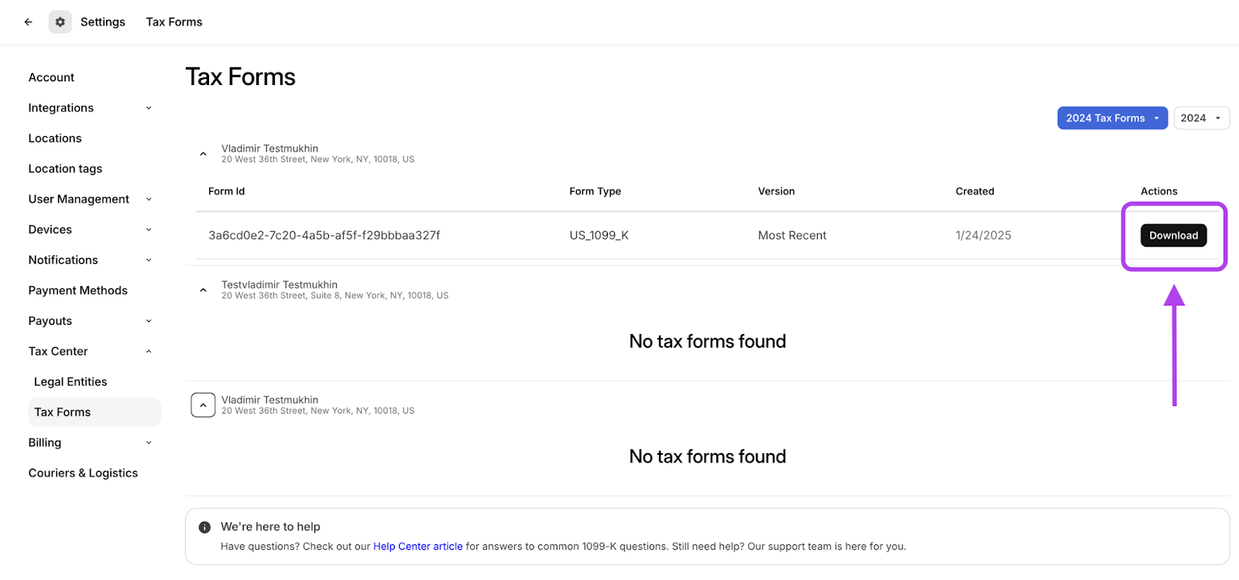Go to Legal Entities page
This screenshot has width=1239, height=580.
70,382
